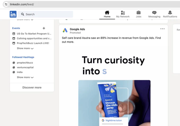The width and height of the screenshot is (180, 126).
Task: Open Coliving opportunities event
Action: coord(34,38)
